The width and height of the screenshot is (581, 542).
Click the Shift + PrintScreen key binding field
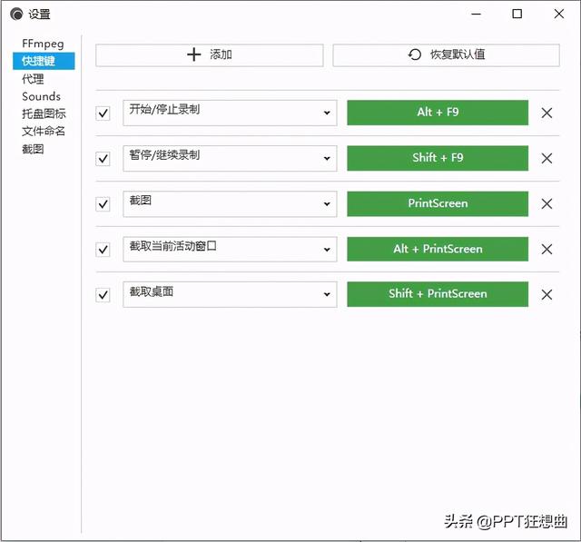click(438, 294)
